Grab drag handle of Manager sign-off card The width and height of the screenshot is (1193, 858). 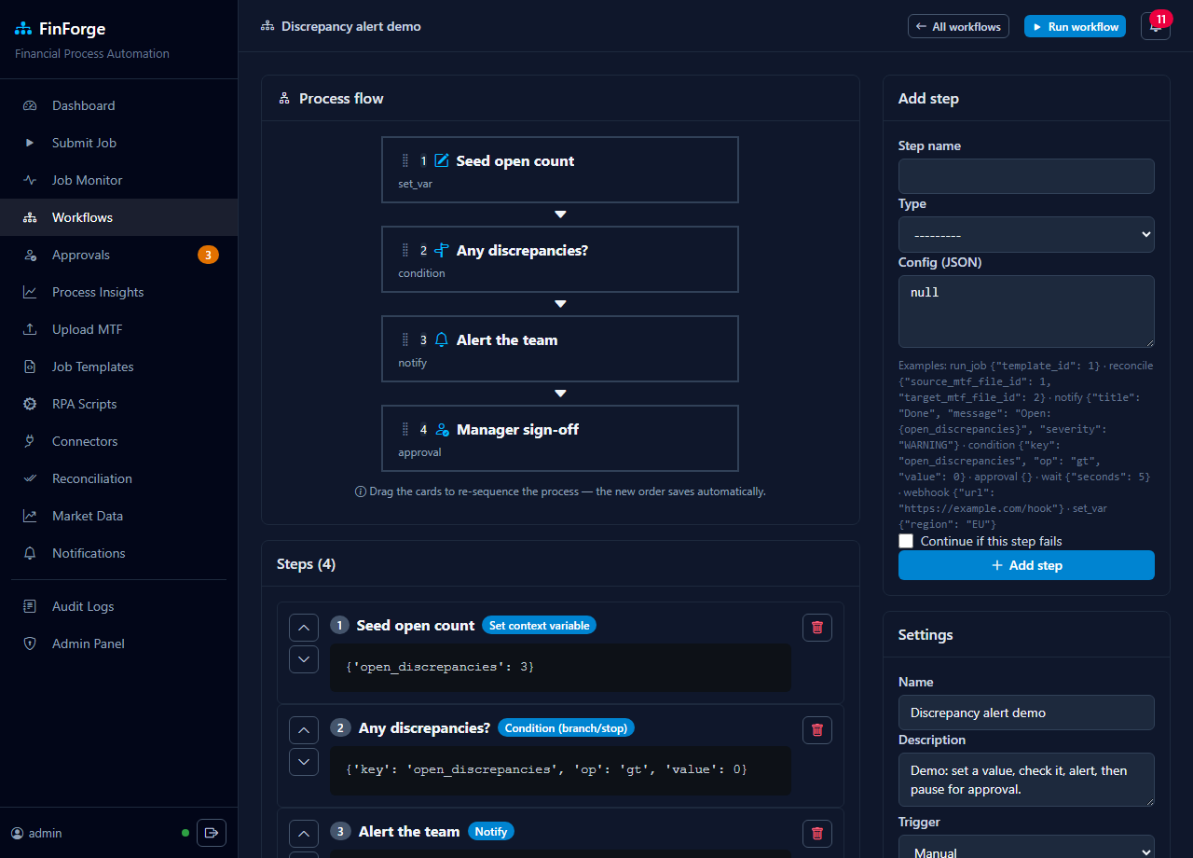pos(405,429)
